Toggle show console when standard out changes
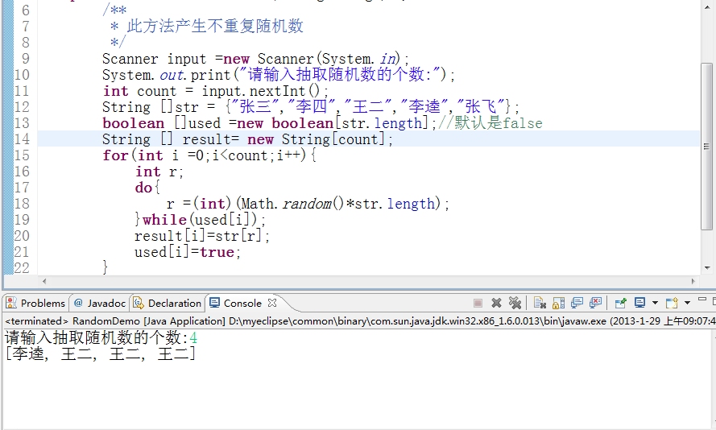Viewport: 716px width, 430px height. (577, 303)
